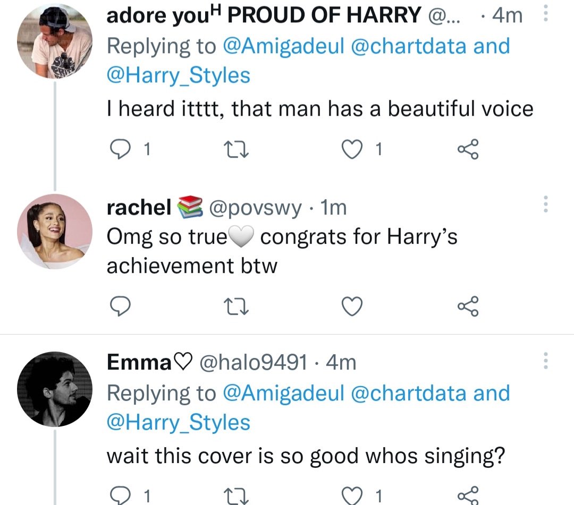Like rachel's 'Omg so true' tweet
574x505 pixels.
point(352,306)
